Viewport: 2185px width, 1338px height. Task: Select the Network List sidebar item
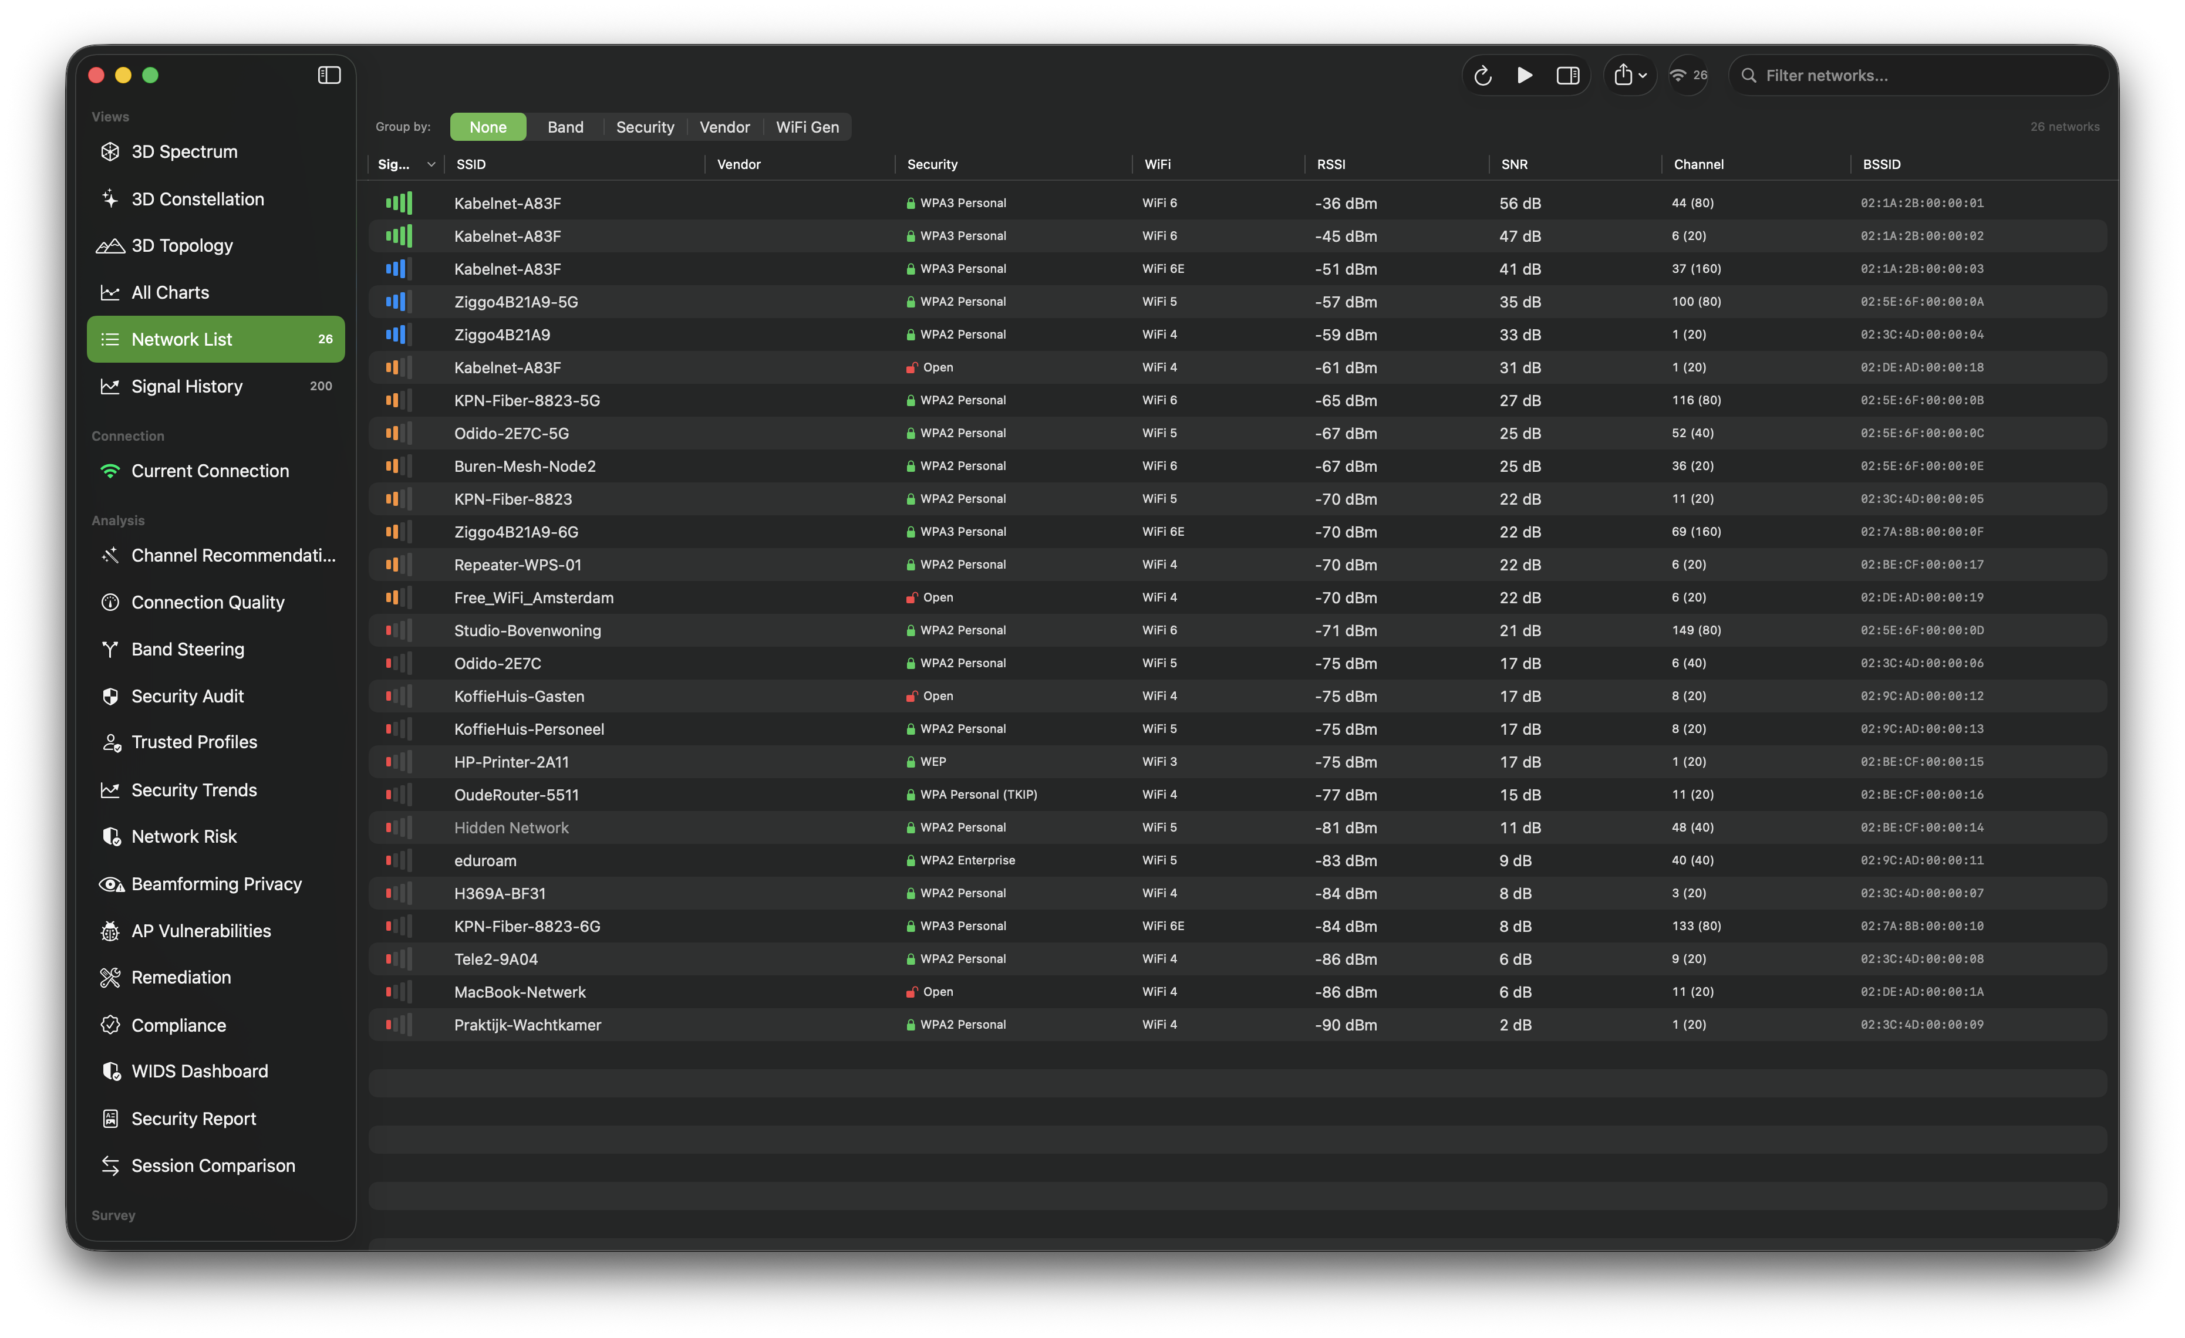click(x=215, y=340)
